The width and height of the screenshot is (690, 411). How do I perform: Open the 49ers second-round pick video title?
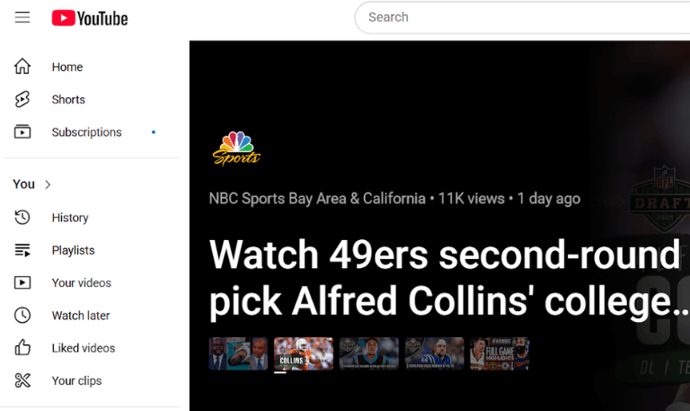445,279
